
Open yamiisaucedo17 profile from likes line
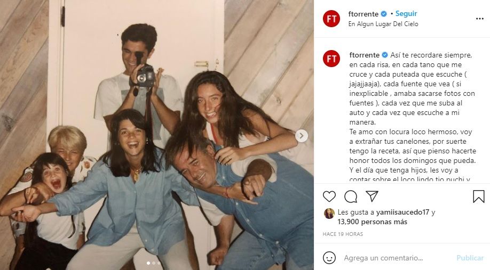click(x=403, y=212)
